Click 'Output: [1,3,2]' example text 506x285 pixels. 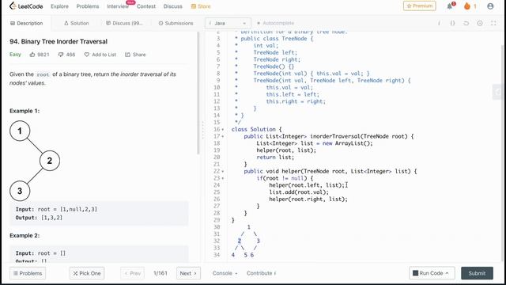click(39, 218)
